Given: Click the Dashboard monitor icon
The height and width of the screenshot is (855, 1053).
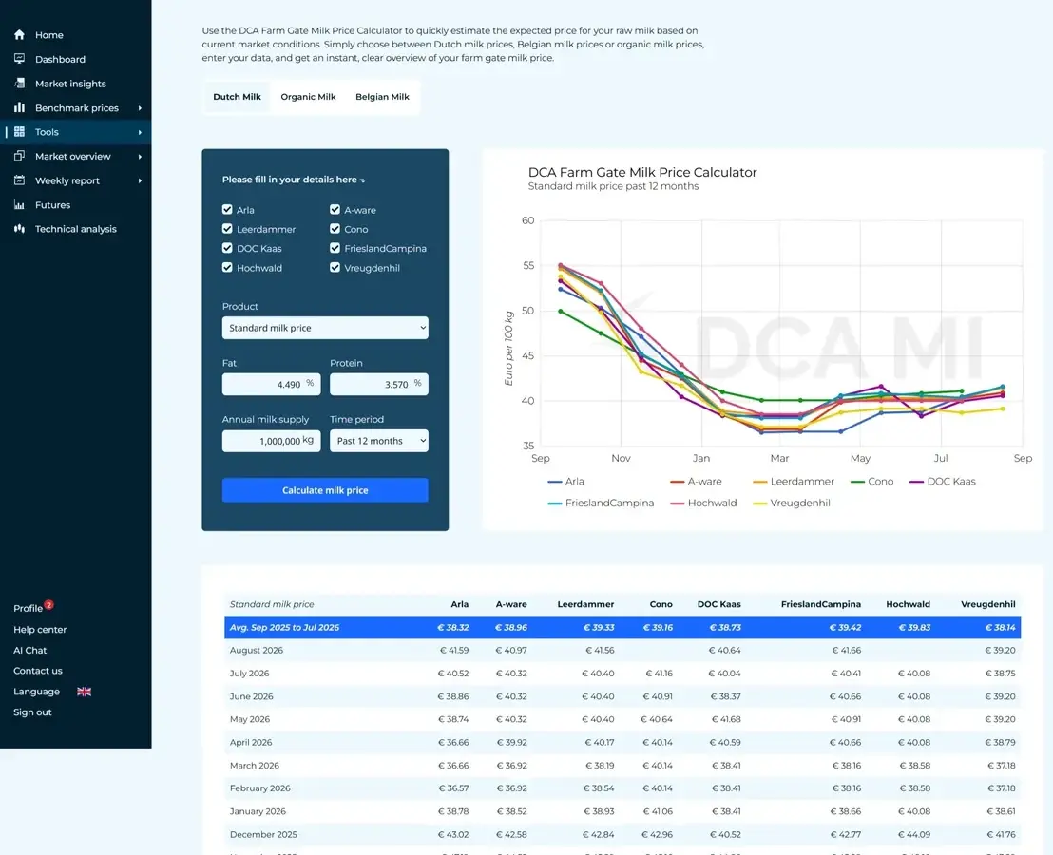Looking at the screenshot, I should (x=19, y=59).
